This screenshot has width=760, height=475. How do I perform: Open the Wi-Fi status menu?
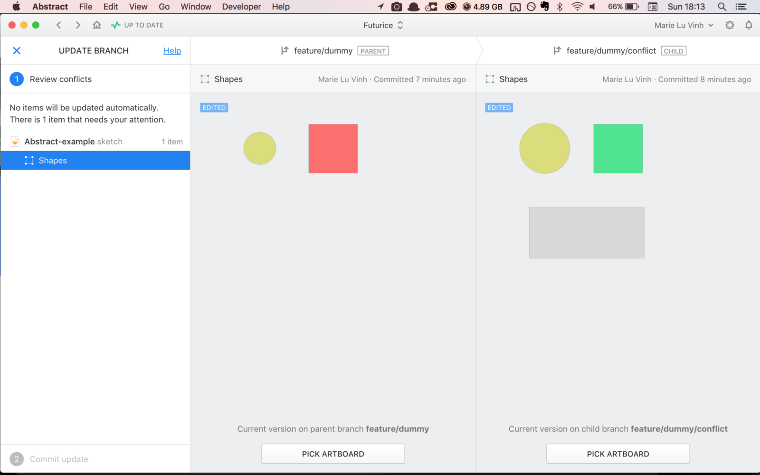point(577,7)
